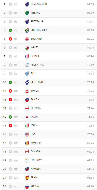Click Tonga's red down-arrow indicator

10,91
